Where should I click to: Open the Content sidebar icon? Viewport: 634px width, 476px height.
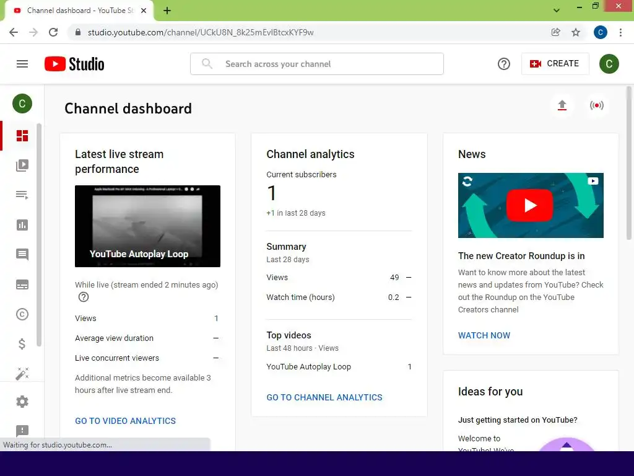[x=22, y=165]
